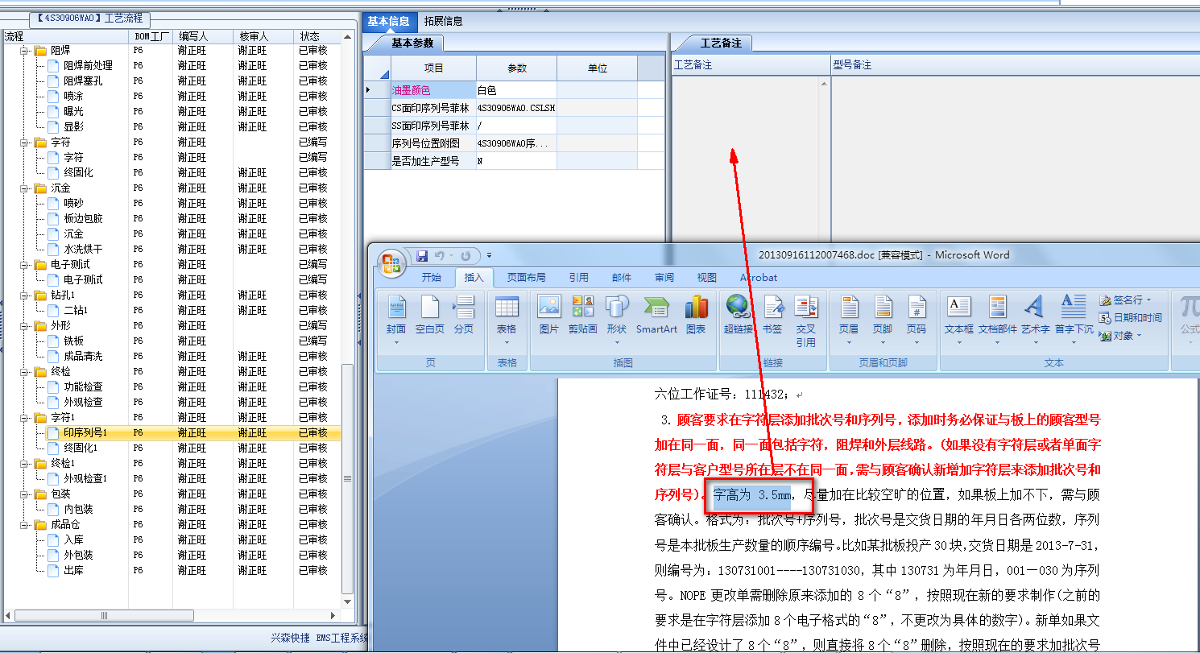Viewport: 1200px width, 653px height.
Task: Insert an object (对象)
Action: pyautogui.click(x=1120, y=335)
